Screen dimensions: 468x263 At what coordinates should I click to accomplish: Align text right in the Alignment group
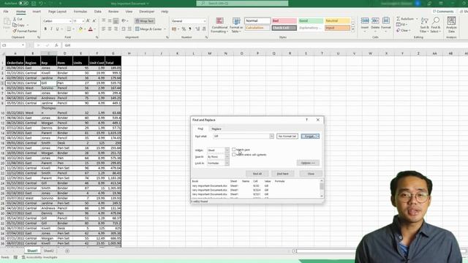116,29
